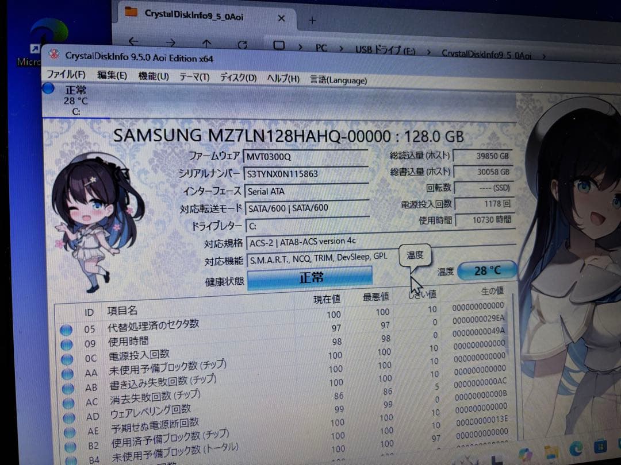
Task: Click the blue status icon for row AC
Action: 68,403
